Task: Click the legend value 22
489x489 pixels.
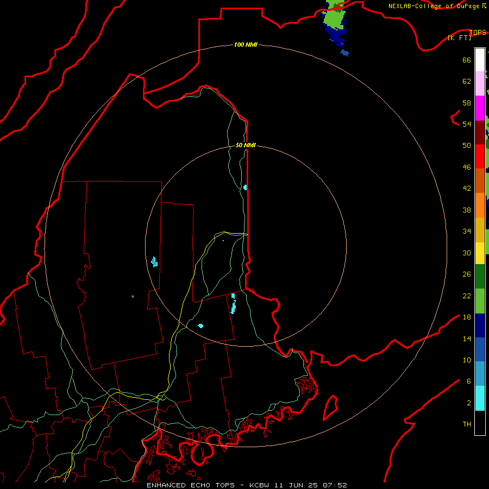Action: 467,296
